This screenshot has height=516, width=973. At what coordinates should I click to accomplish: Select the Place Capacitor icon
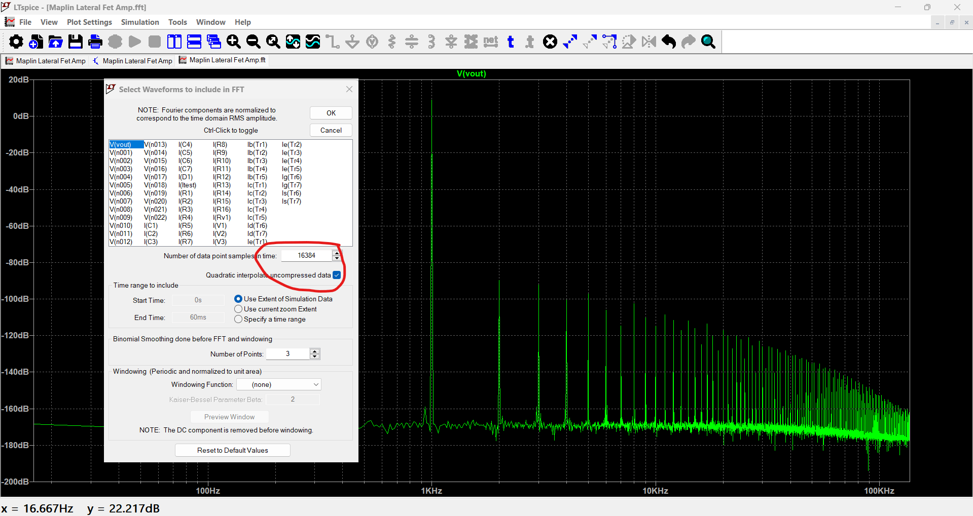coord(412,42)
